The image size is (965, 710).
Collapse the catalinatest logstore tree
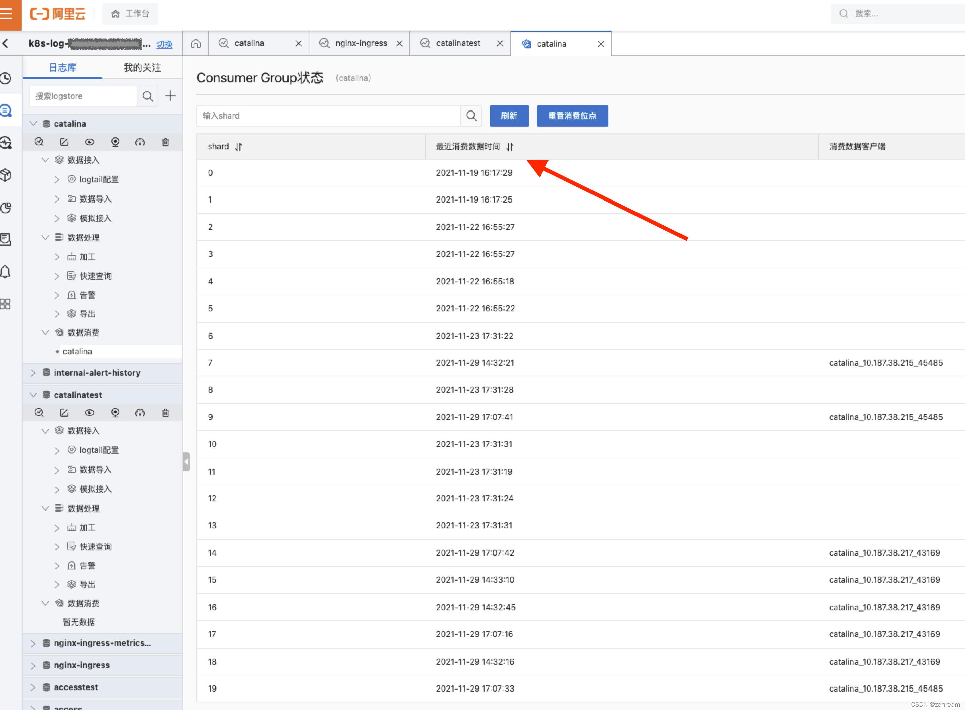coord(33,395)
